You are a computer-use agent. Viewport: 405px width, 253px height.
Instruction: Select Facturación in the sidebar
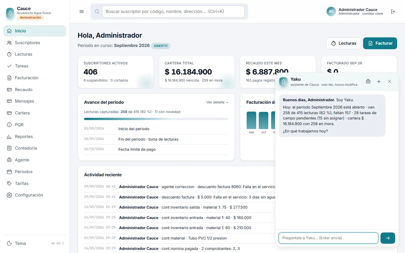[35, 78]
